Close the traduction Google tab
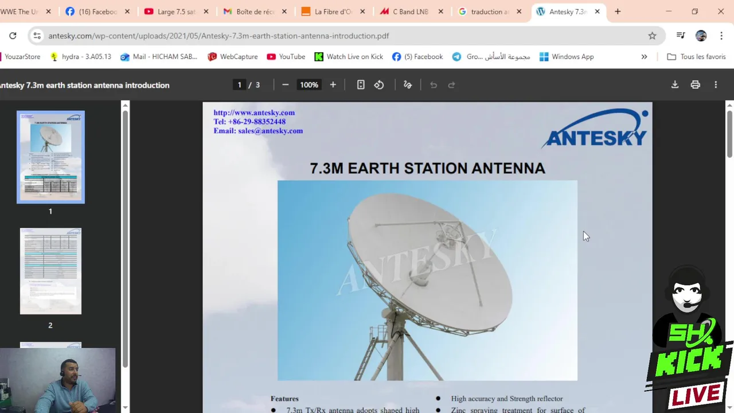Image resolution: width=734 pixels, height=413 pixels. pos(519,11)
